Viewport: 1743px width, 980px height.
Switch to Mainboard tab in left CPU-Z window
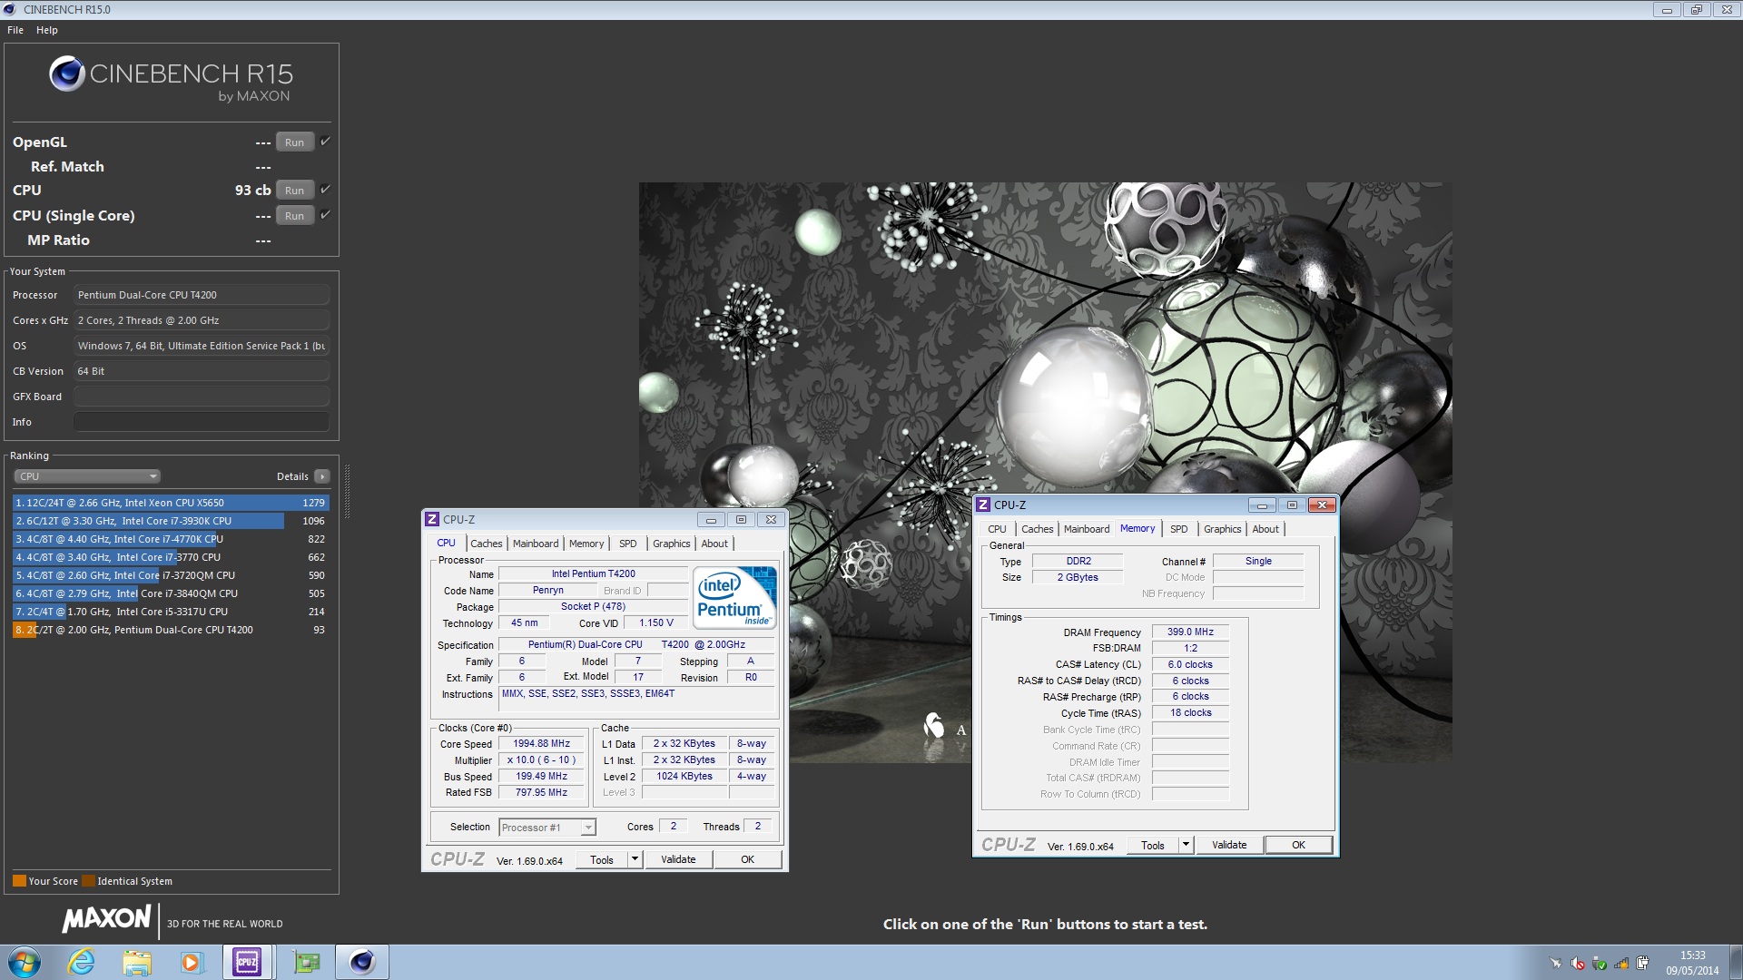(536, 544)
